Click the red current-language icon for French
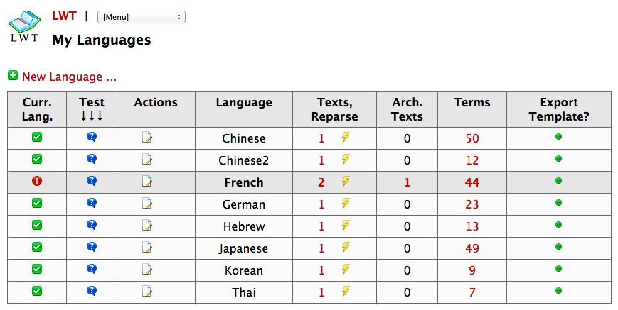Image resolution: width=618 pixels, height=310 pixels. coord(37,182)
